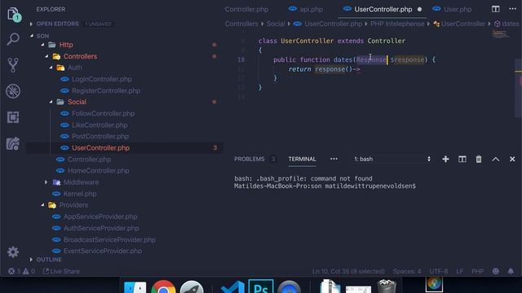Change the PHP language mode in the status bar
Screen dimensions: 522x293
click(x=477, y=271)
